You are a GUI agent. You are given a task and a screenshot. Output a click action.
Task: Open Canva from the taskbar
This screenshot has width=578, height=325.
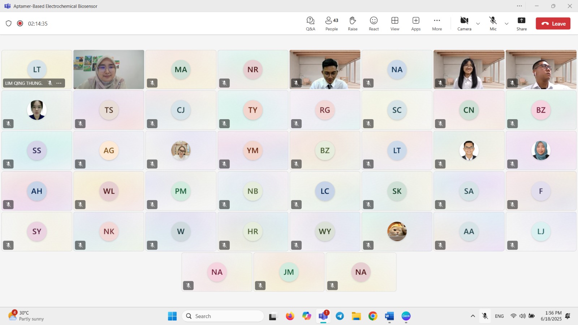[406, 316]
